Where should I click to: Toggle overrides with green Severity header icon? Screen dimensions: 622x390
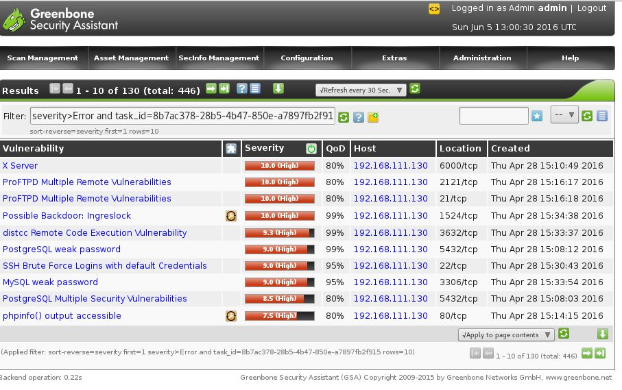(x=311, y=149)
